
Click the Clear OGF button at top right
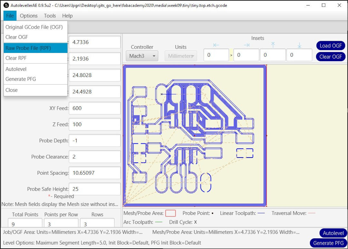(331, 57)
